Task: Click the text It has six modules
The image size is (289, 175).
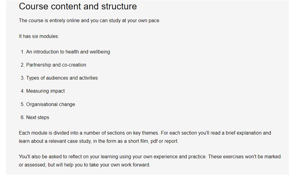Action: (x=39, y=36)
